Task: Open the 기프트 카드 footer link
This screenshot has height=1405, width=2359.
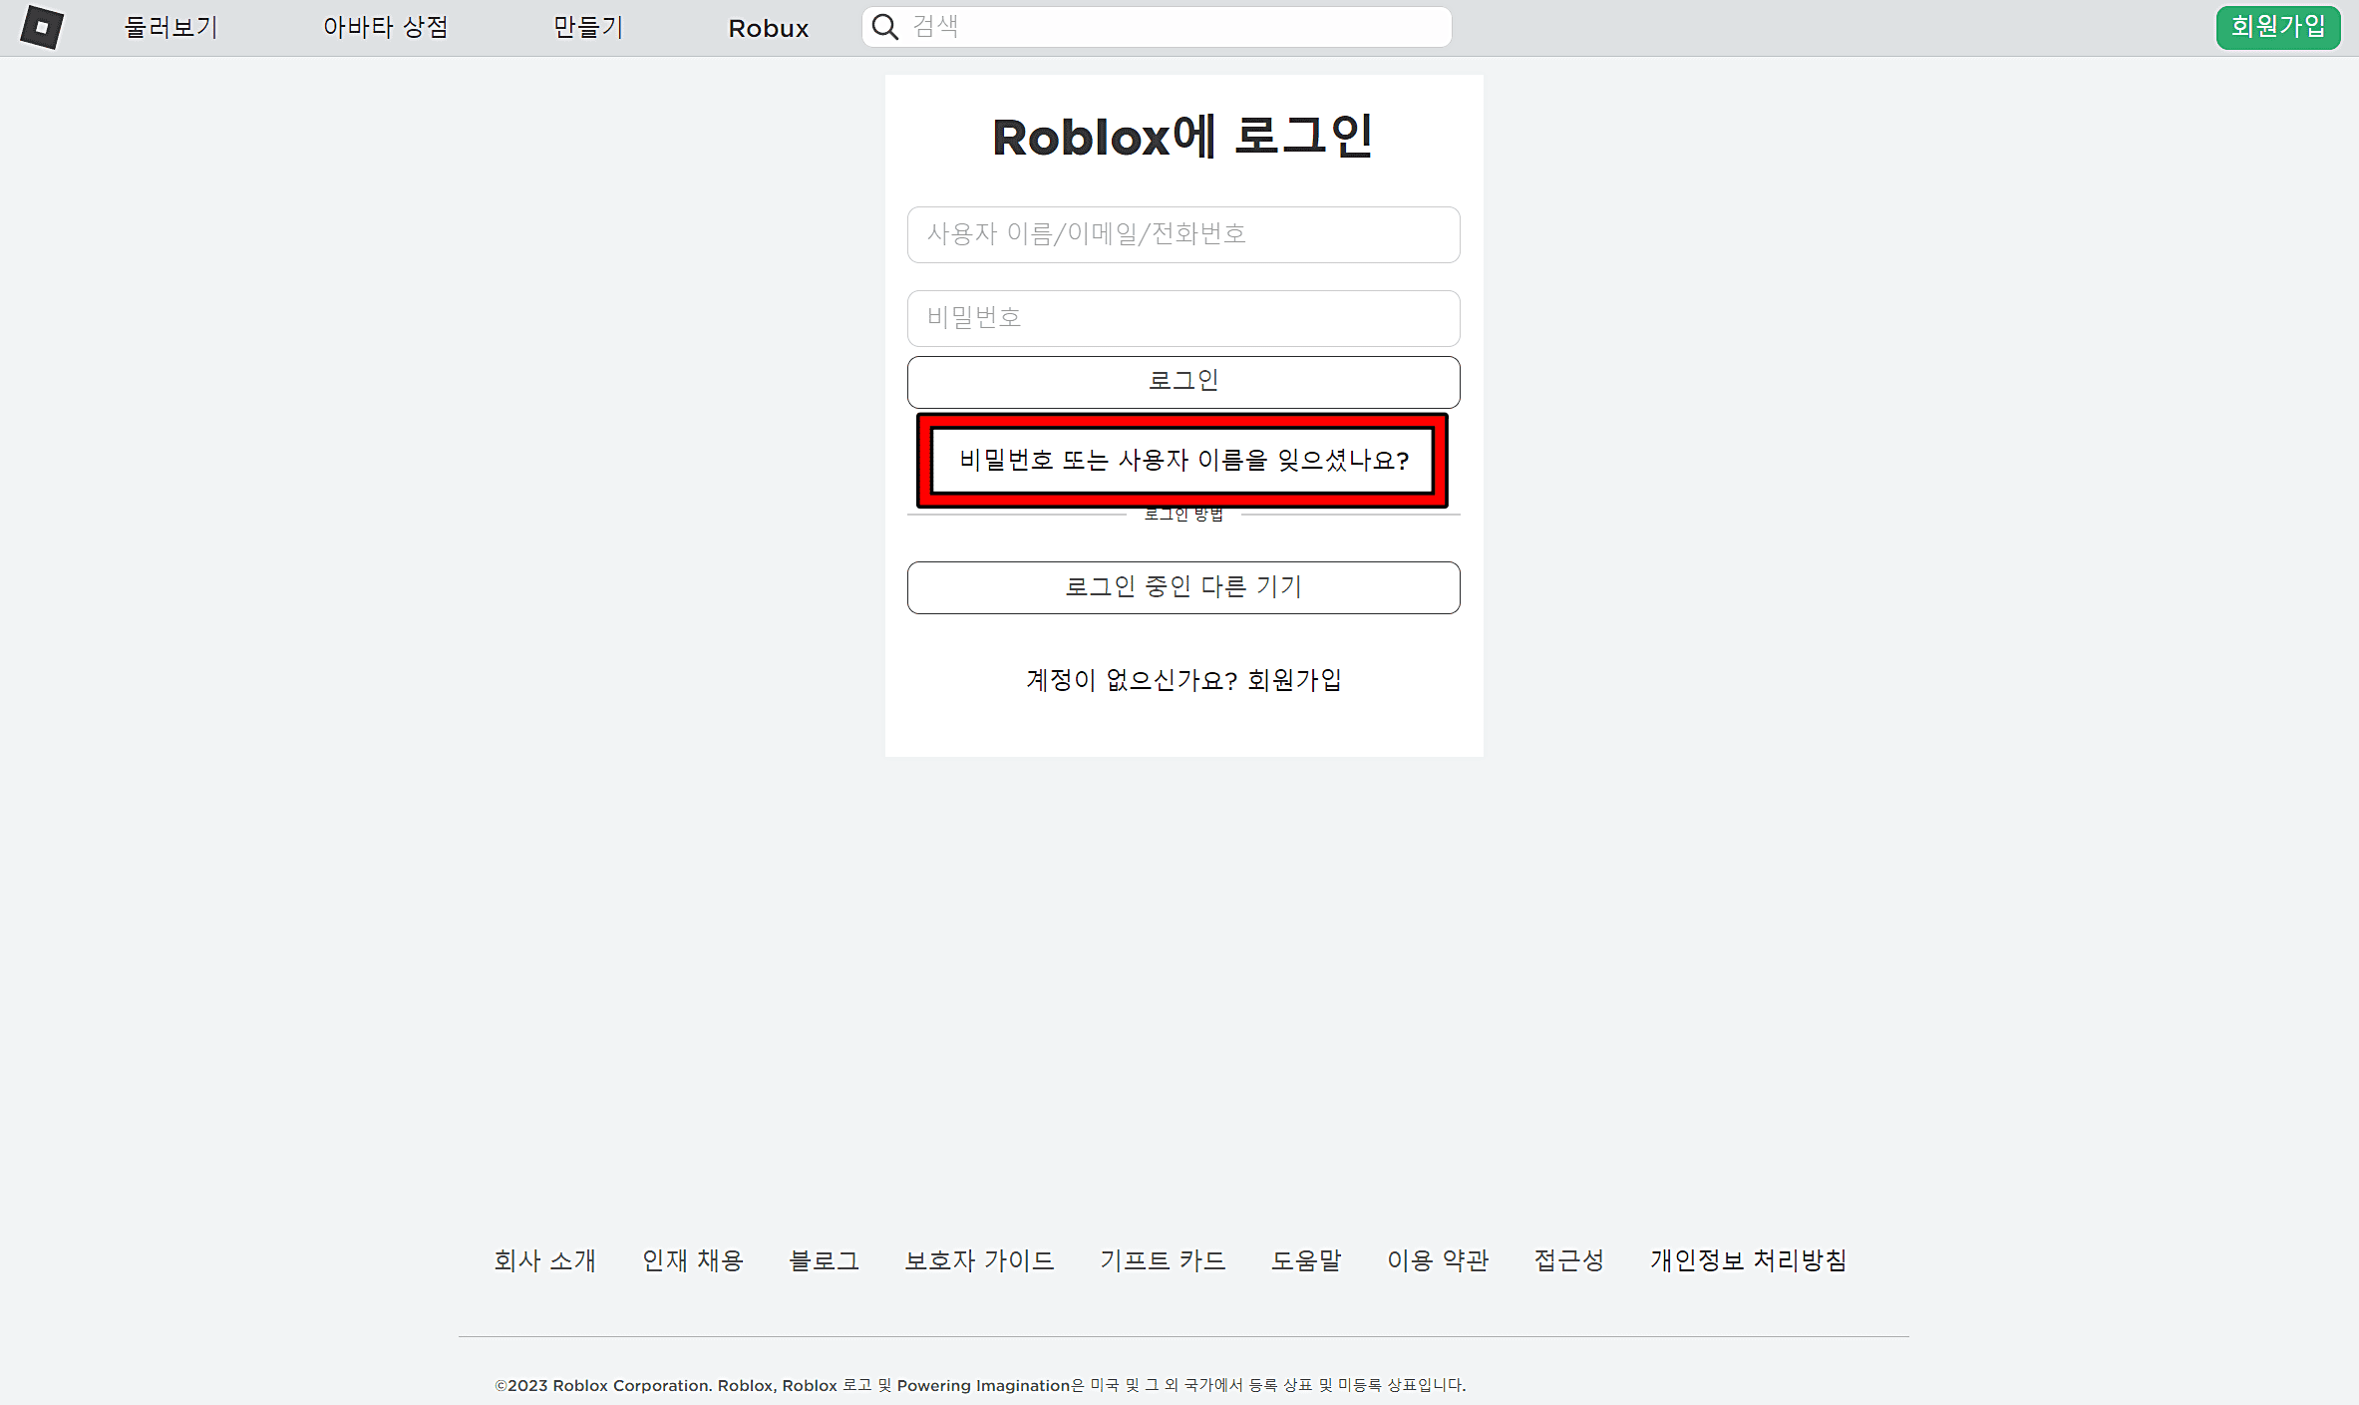Action: tap(1164, 1260)
